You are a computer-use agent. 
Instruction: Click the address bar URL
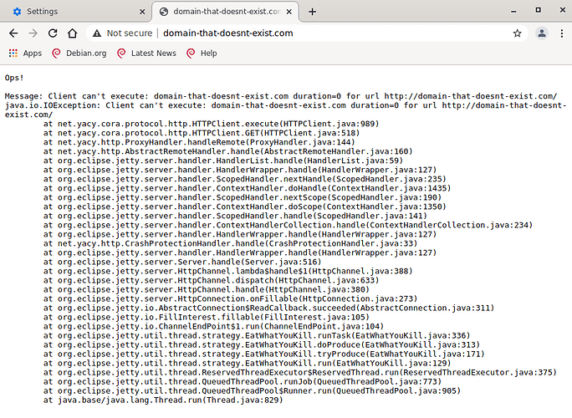click(x=228, y=33)
